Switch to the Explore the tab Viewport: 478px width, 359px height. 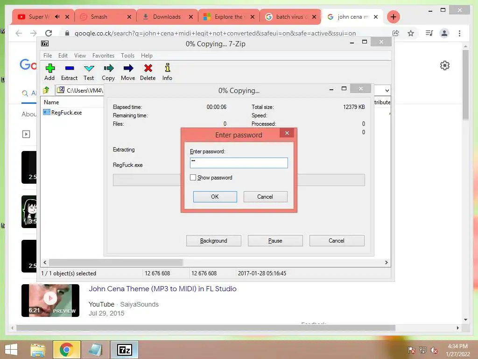228,17
